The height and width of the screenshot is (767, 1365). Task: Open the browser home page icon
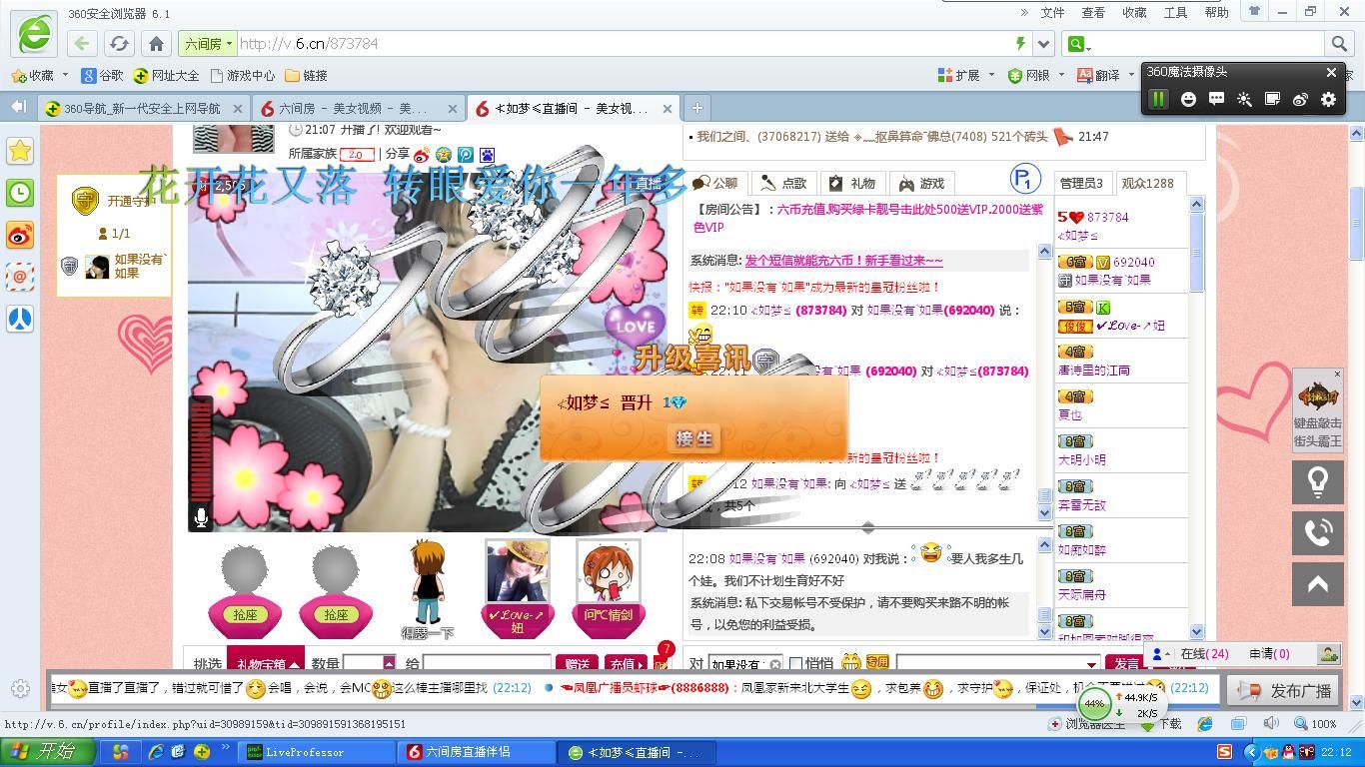pos(156,44)
